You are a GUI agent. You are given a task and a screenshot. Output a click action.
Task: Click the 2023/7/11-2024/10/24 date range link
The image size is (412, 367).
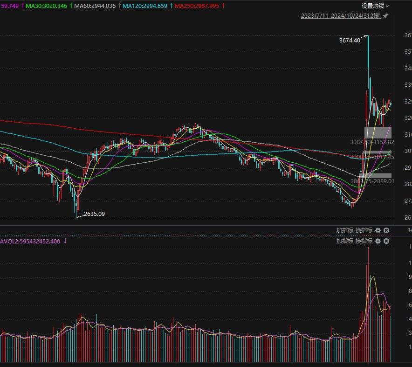[341, 16]
